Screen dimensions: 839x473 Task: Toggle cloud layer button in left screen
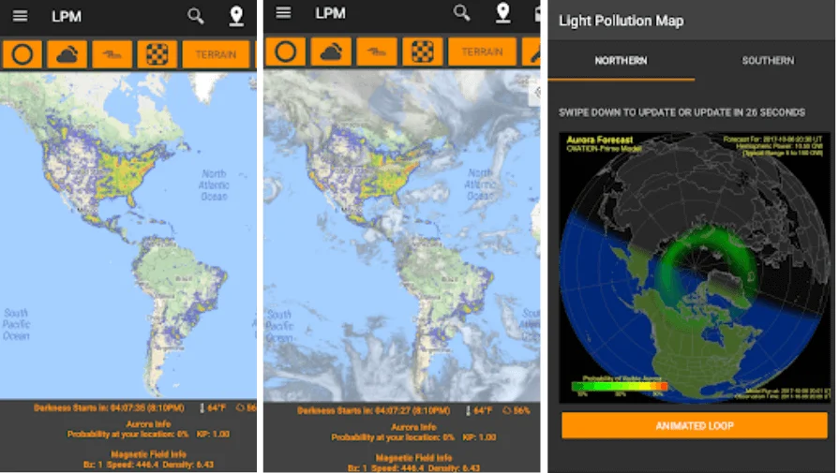click(67, 54)
